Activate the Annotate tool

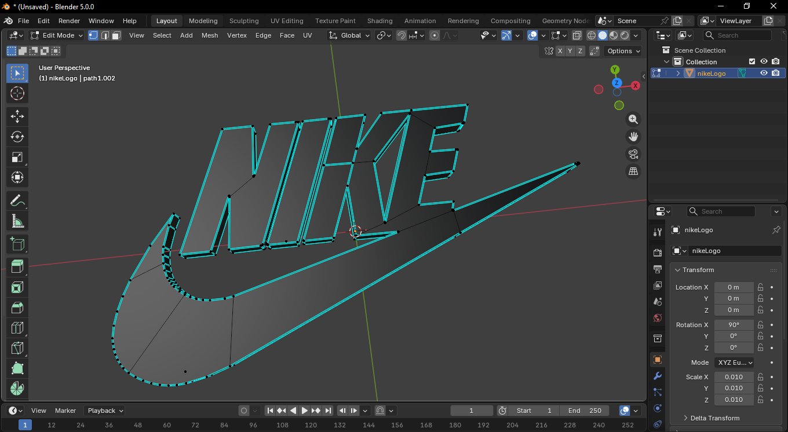tap(17, 201)
